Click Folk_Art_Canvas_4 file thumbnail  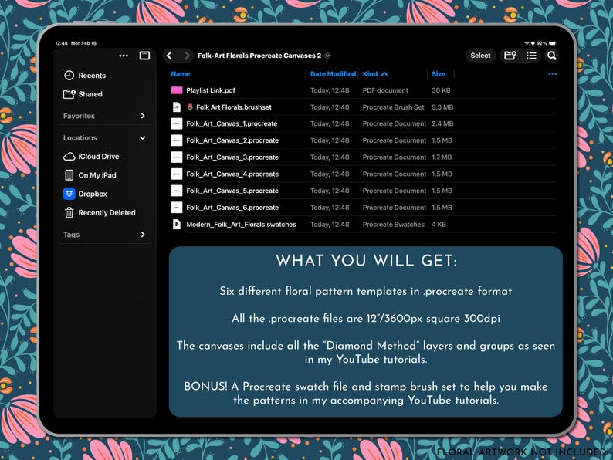177,174
